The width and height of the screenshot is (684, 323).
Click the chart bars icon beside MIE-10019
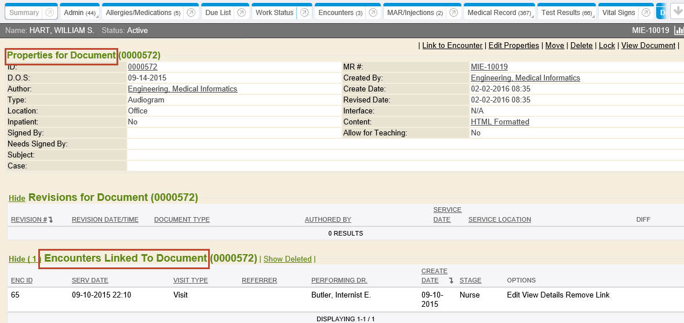click(x=679, y=30)
